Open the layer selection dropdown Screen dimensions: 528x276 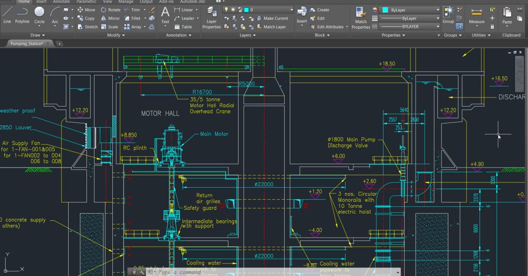pyautogui.click(x=292, y=10)
